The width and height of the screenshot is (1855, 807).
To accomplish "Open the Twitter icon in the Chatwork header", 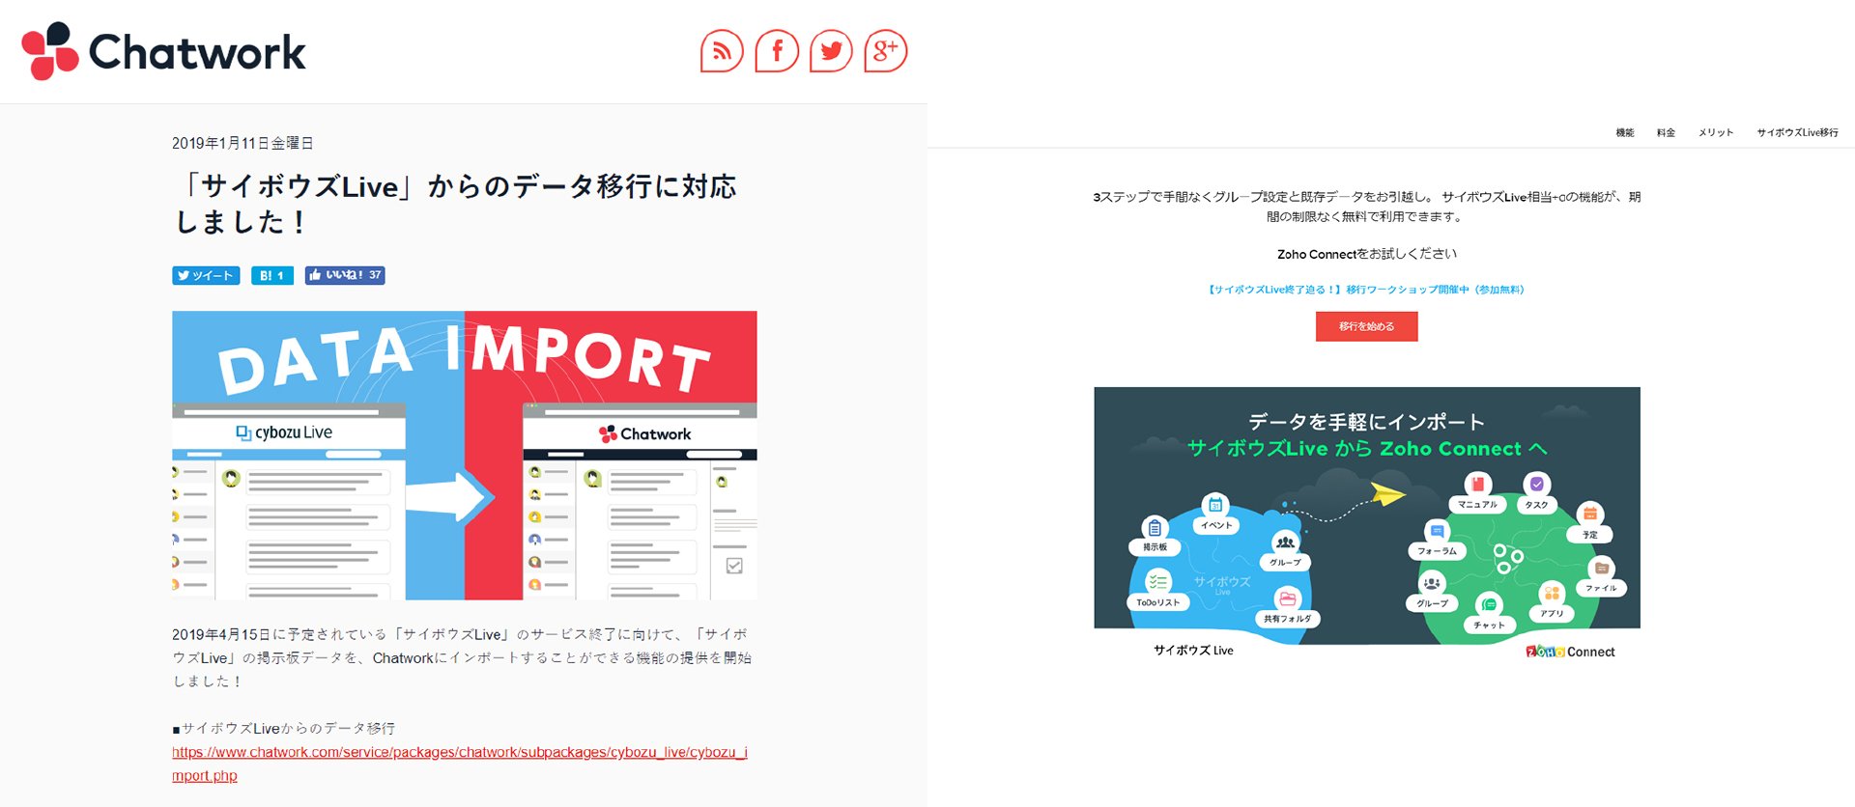I will 831,51.
